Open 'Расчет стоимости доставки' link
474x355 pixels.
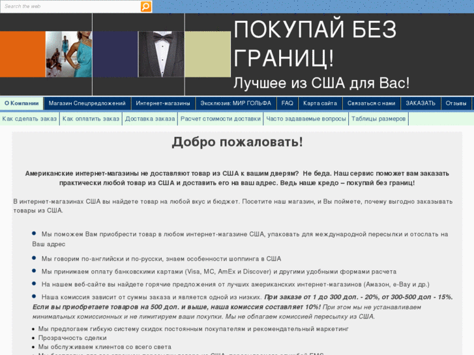click(220, 119)
